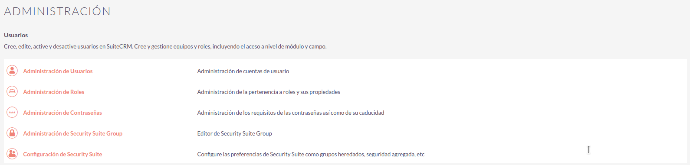The image size is (690, 165).
Task: Click Editor de Security Suite Group text
Action: pyautogui.click(x=234, y=133)
